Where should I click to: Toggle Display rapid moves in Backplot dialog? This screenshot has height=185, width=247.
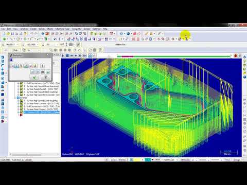coord(26,66)
